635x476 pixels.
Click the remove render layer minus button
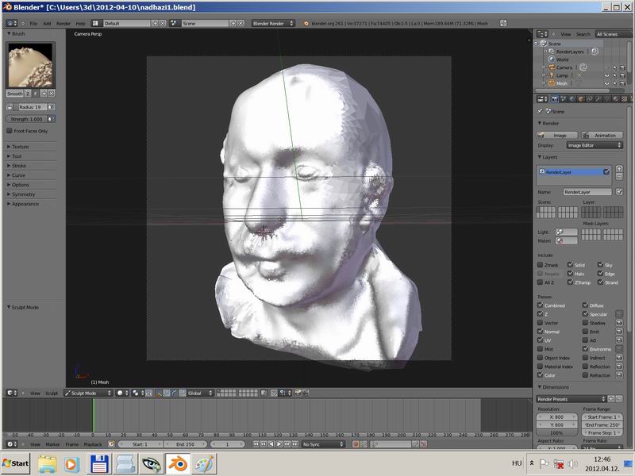coord(619,176)
